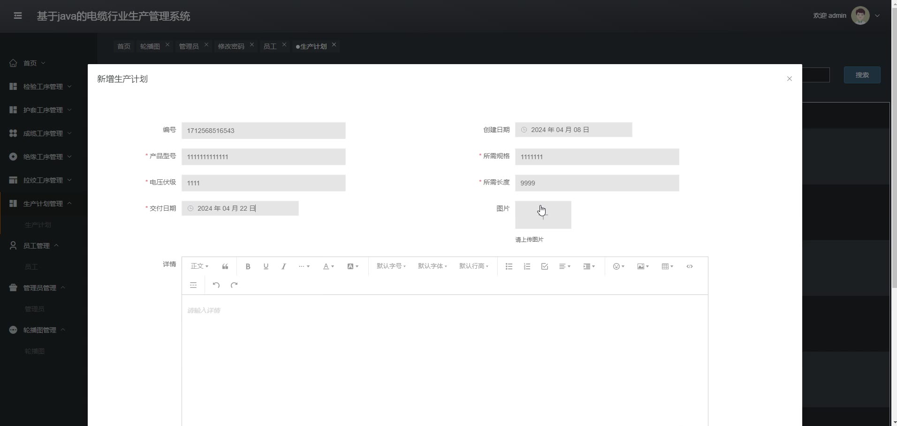
Task: Click the 所需长度 input field
Action: tap(597, 183)
